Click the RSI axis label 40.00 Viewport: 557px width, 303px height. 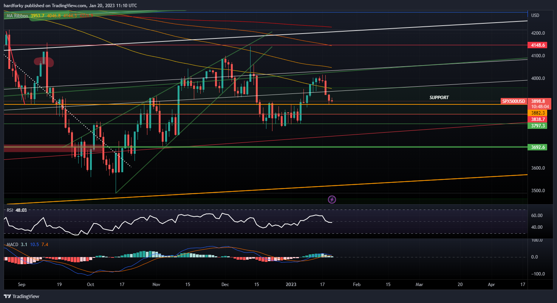(537, 227)
